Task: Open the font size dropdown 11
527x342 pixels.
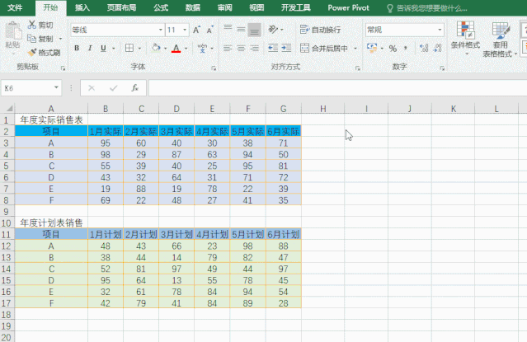Action: (x=185, y=30)
